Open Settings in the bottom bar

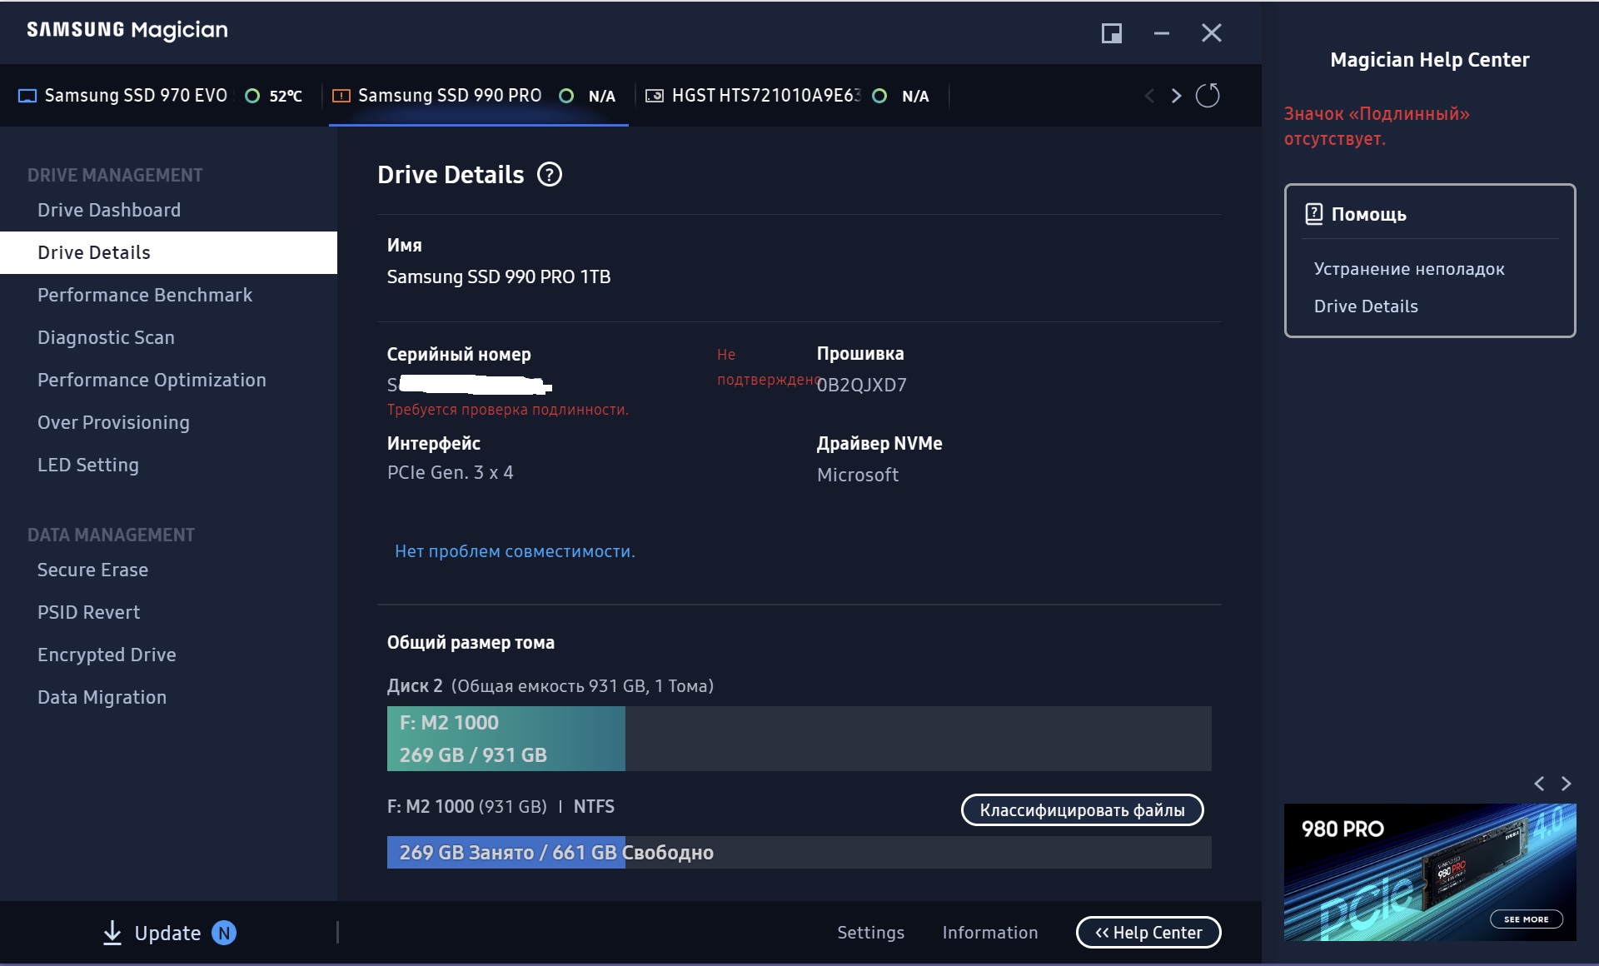coord(870,933)
